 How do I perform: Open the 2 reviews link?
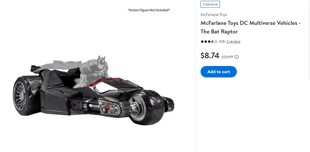[x=233, y=41]
